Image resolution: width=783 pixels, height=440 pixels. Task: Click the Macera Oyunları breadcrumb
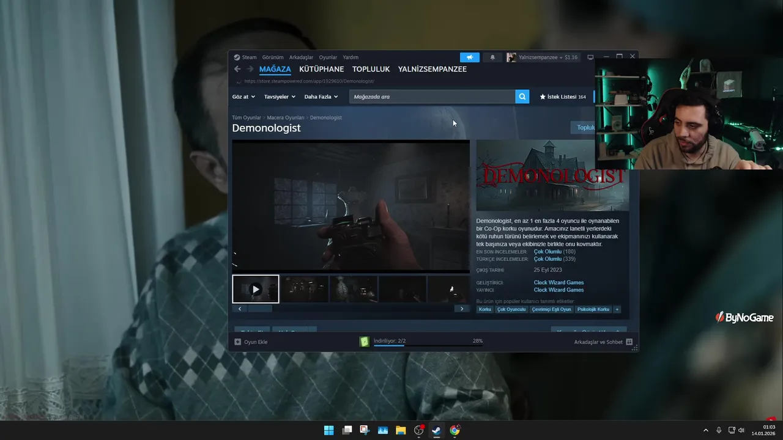tap(286, 117)
